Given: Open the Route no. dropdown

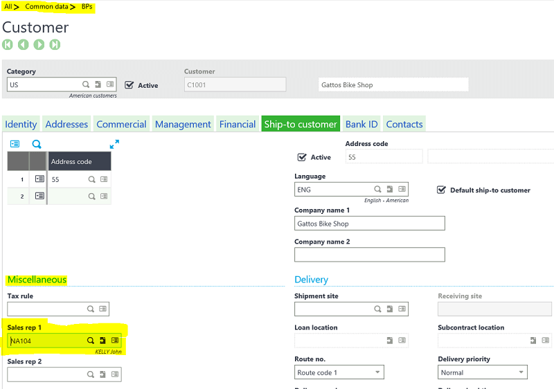Looking at the screenshot, I should pos(377,372).
